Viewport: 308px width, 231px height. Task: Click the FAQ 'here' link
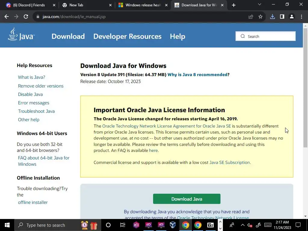(153, 150)
